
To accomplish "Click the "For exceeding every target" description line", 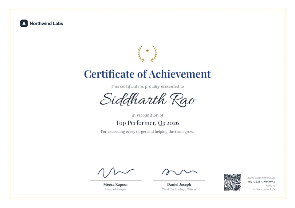I will 147,132.
